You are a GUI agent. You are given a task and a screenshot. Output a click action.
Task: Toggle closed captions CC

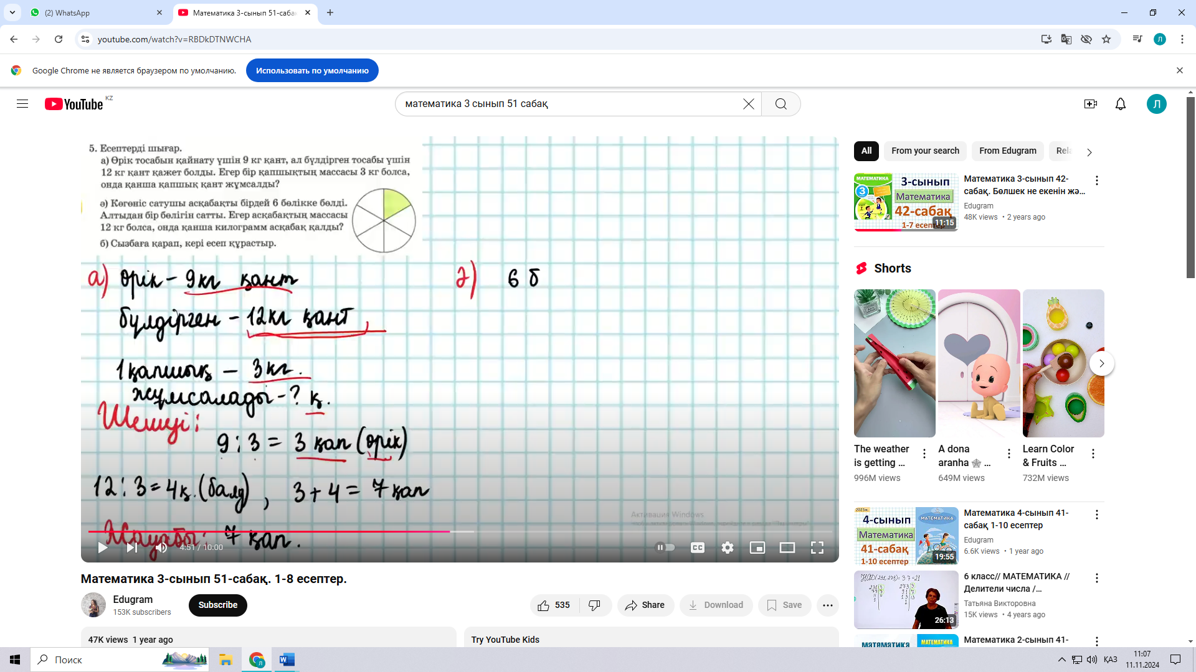pyautogui.click(x=697, y=548)
